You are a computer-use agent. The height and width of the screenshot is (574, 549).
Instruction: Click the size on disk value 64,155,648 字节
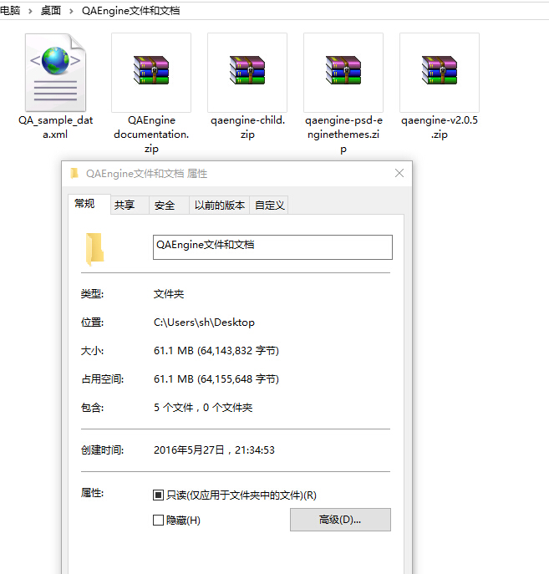click(x=238, y=378)
